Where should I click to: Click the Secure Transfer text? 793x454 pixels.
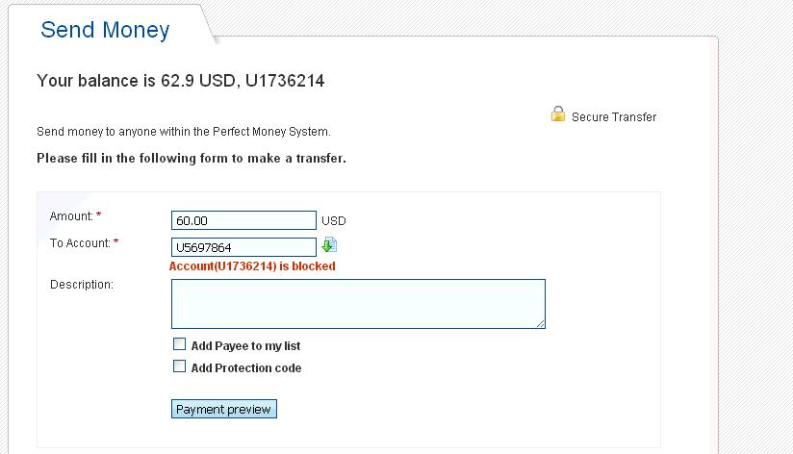tap(614, 117)
